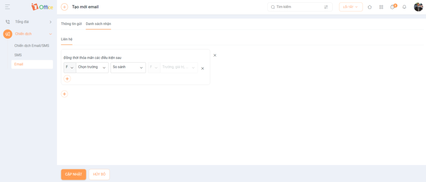Viewport: 426px width, 182px height.
Task: Go to home icon in header
Action: pyautogui.click(x=369, y=7)
